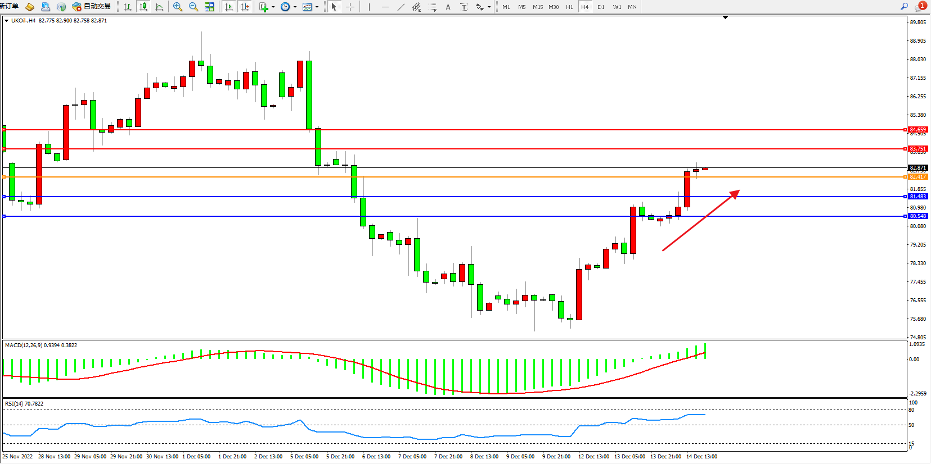
Task: Toggle the chart auto scroll button
Action: pyautogui.click(x=229, y=7)
